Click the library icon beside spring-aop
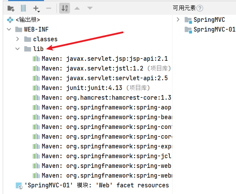236x194 pixels. (x=36, y=107)
